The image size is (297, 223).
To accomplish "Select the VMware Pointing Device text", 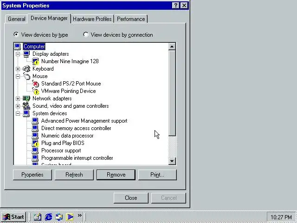I will [68, 91].
